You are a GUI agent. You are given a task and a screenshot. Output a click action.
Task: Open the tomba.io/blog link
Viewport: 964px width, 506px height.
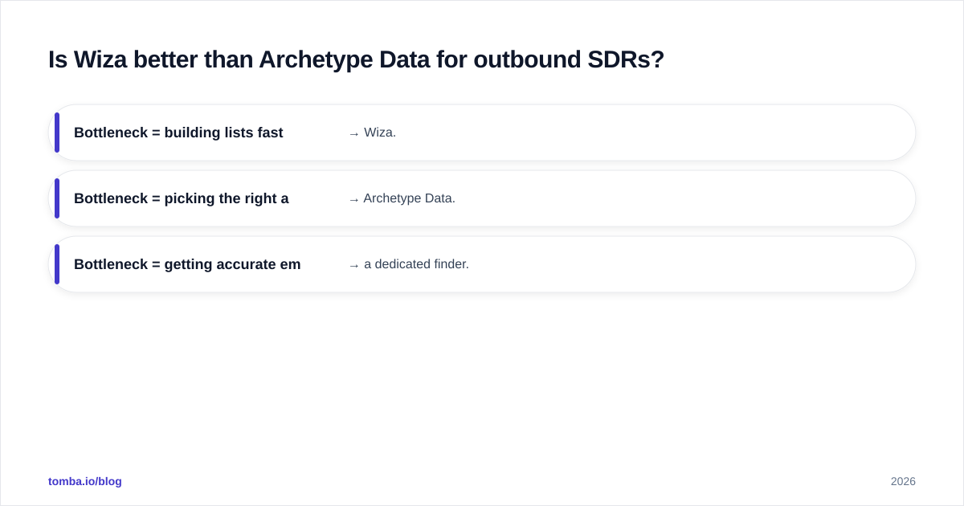coord(85,481)
